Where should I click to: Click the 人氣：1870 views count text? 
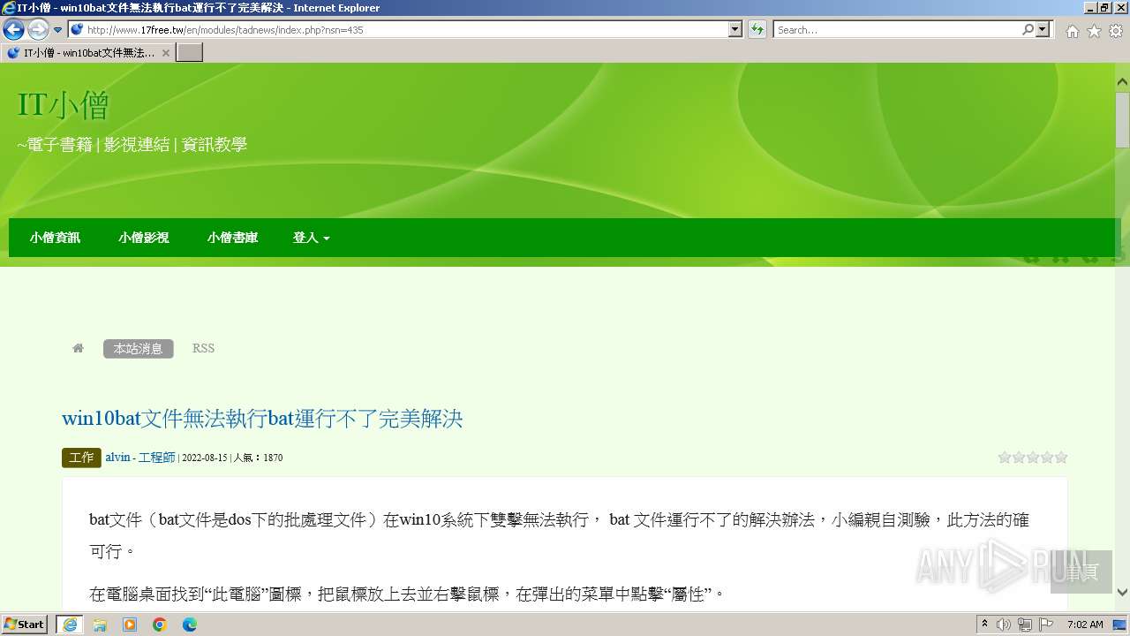point(258,458)
